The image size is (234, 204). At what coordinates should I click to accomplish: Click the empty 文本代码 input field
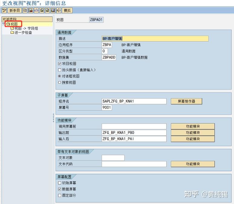[134, 164]
